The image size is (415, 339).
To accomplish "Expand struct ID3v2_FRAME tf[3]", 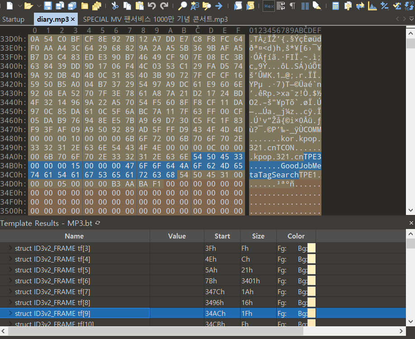I will (10, 248).
